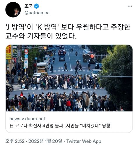Click the blue verified badge beside 조국
This screenshot has width=138, height=146.
click(36, 6)
